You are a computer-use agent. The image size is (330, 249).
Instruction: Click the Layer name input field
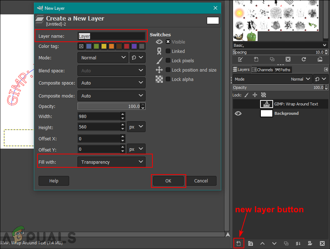111,36
